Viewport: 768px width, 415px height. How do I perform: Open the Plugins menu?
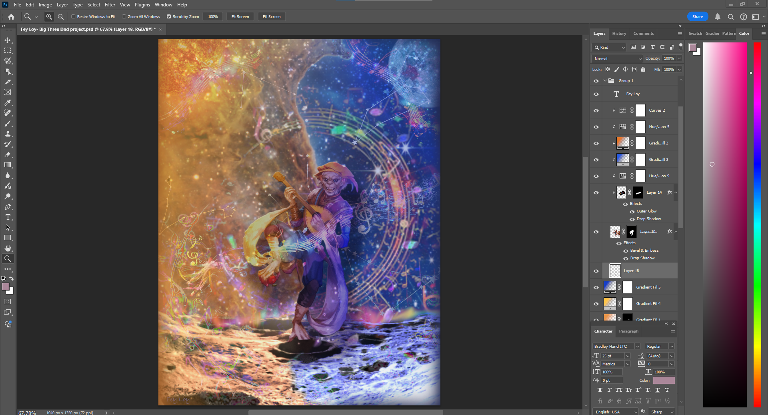pyautogui.click(x=142, y=5)
